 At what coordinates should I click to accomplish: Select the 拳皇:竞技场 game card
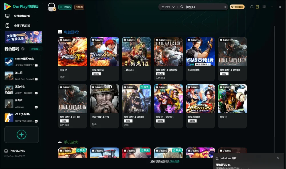coord(104,59)
